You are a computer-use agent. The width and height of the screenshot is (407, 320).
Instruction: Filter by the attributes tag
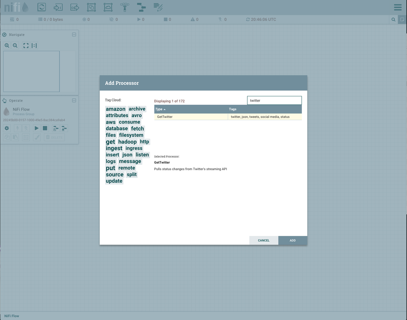point(117,116)
